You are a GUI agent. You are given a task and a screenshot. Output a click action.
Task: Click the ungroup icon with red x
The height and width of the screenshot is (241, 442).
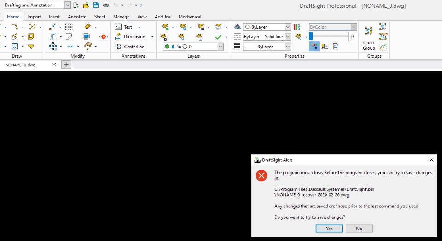click(383, 27)
